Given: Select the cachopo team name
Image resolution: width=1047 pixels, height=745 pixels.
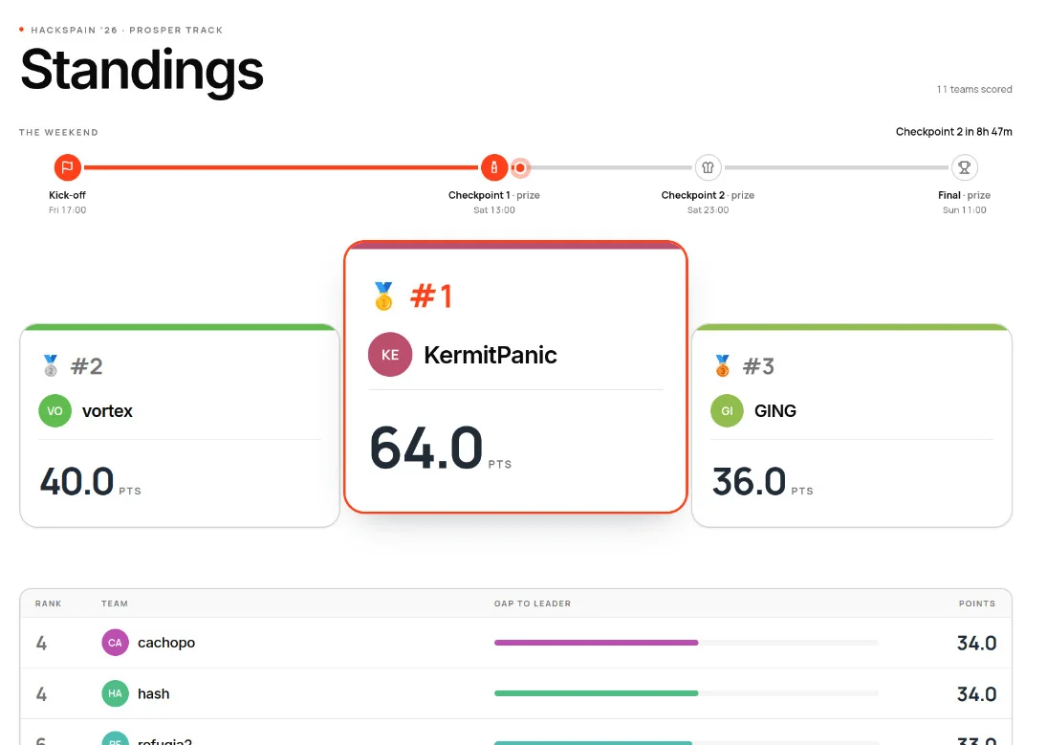Looking at the screenshot, I should click(166, 643).
